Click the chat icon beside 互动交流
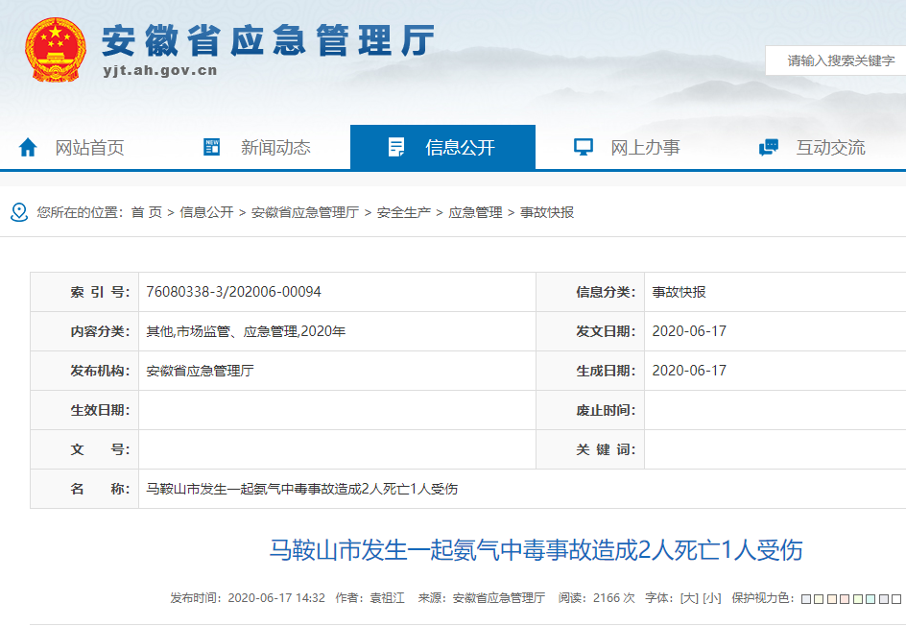Screen dimensions: 906x627 coord(769,147)
